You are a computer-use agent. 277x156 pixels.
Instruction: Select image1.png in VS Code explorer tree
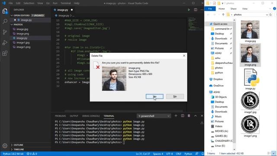click(23, 47)
